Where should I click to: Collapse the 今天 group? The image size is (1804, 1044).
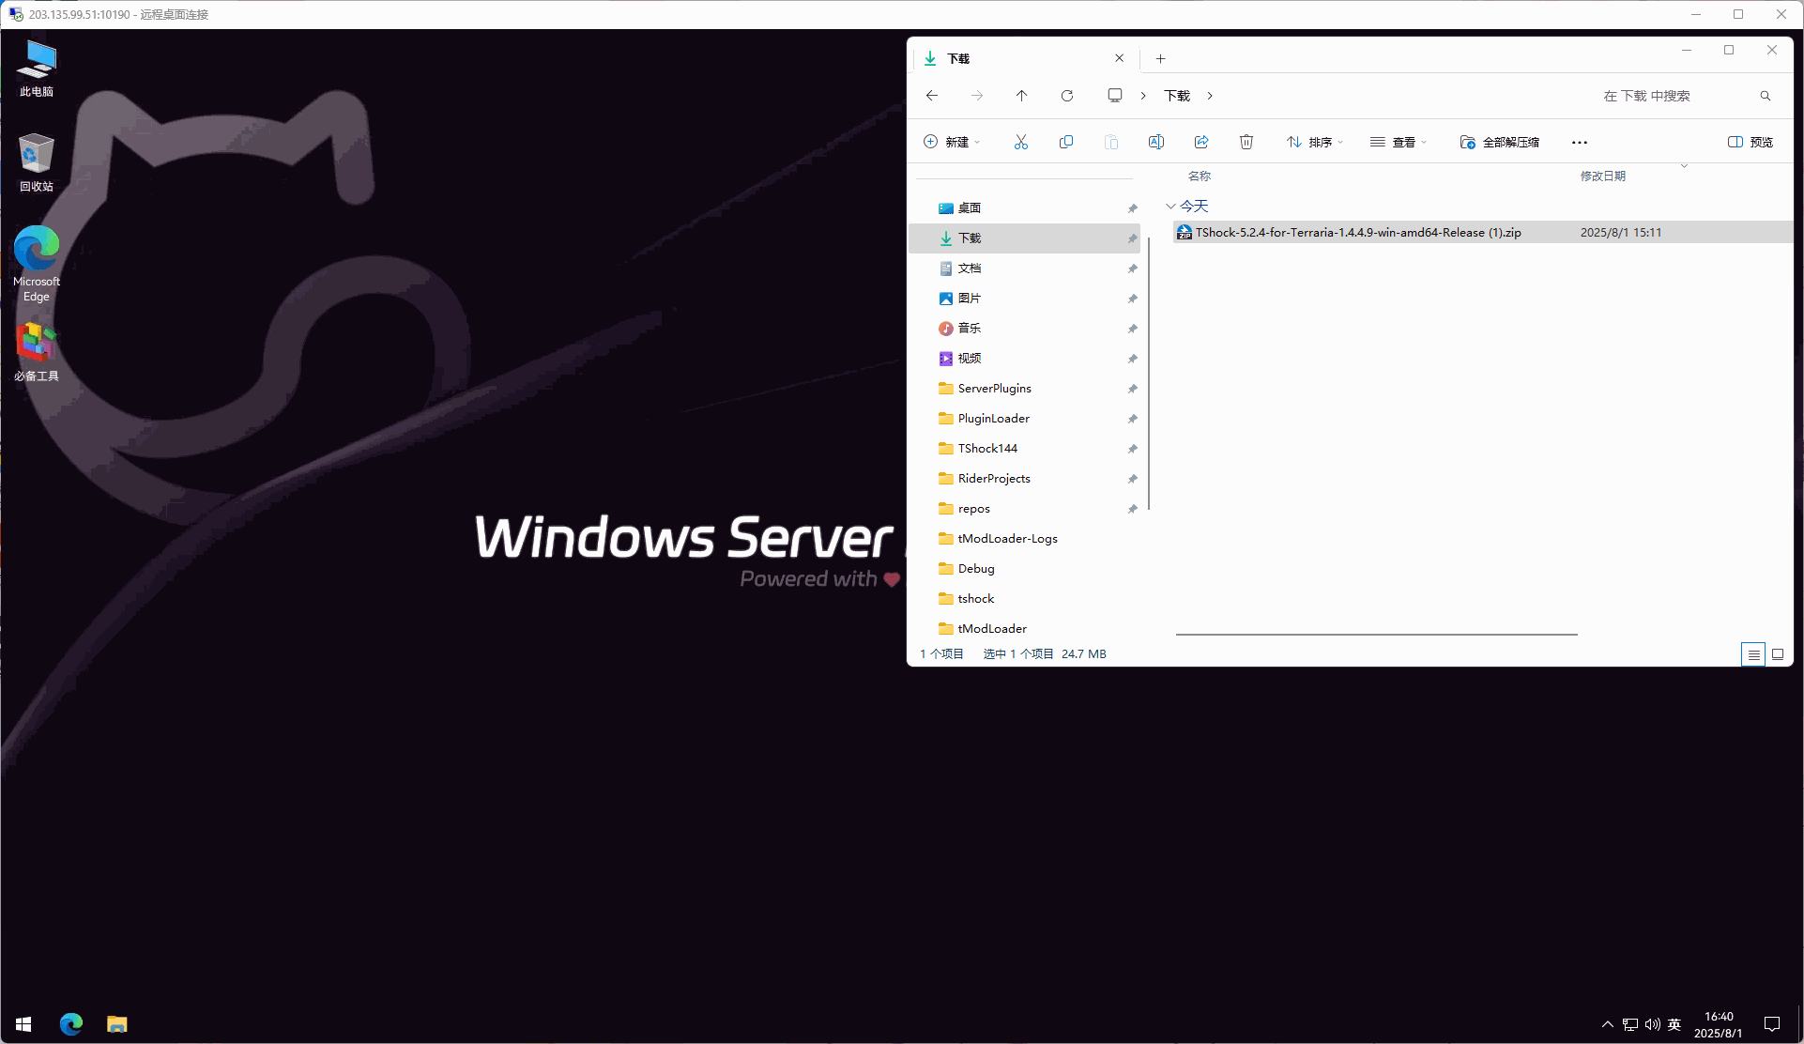click(x=1170, y=207)
